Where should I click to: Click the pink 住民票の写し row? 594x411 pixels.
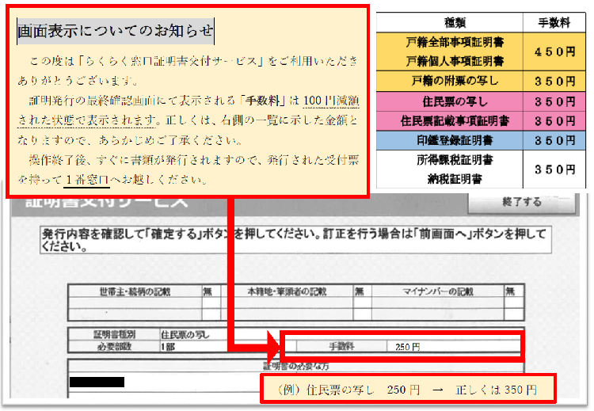(x=455, y=101)
